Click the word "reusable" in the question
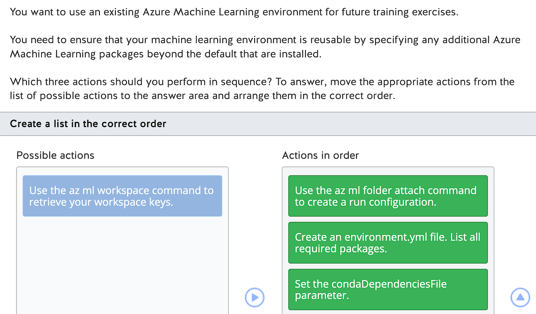The height and width of the screenshot is (314, 536). point(330,40)
